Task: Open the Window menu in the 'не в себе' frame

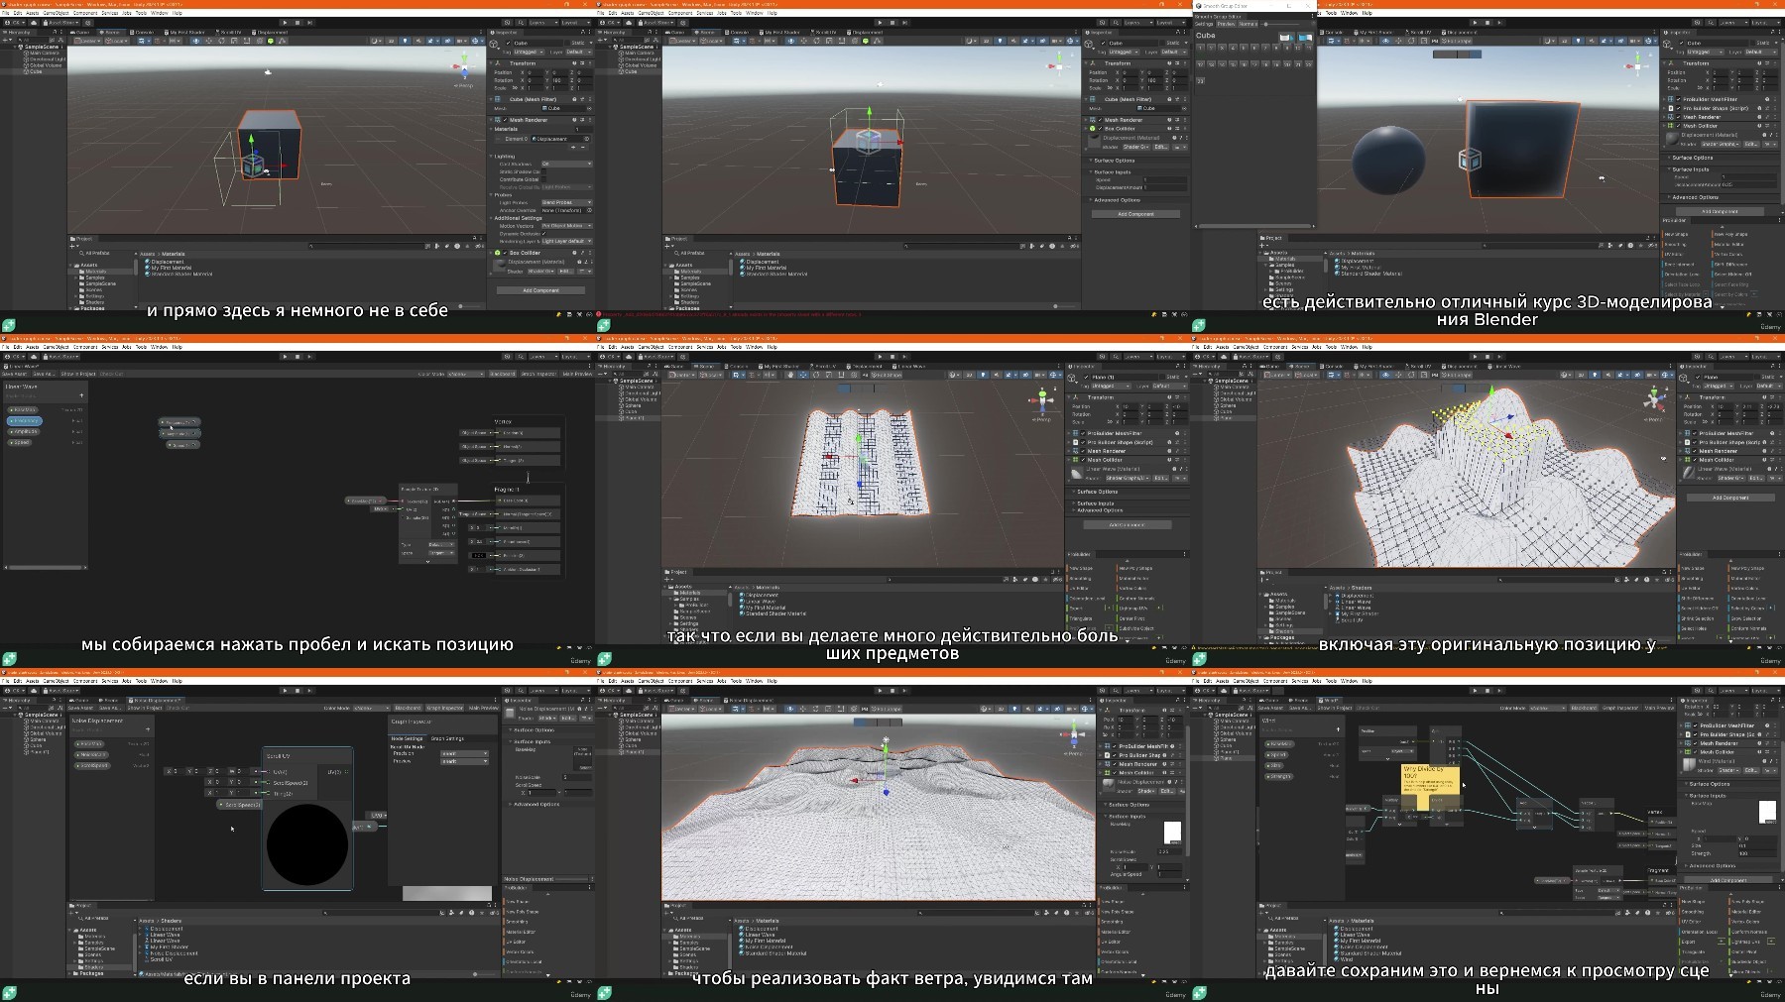Action: pos(159,13)
